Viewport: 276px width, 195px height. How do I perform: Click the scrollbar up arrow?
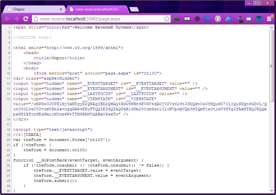272,27
